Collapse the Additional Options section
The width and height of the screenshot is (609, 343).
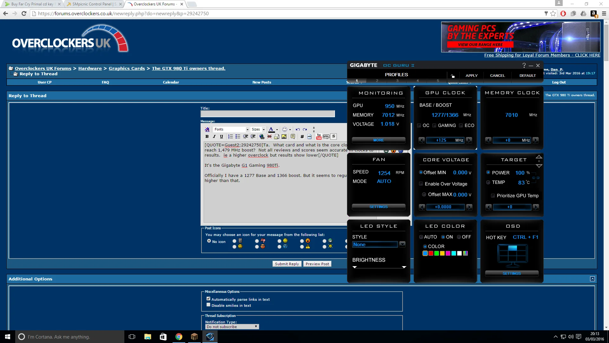(x=592, y=279)
